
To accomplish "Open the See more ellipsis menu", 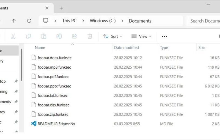I will [x=164, y=36].
